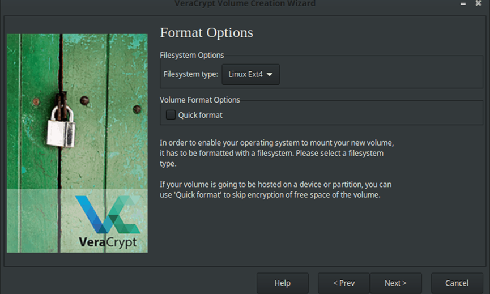Click the 'Filesystem type:' label
This screenshot has height=294, width=490.
coord(191,74)
